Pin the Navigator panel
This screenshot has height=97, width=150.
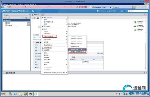coord(29,15)
